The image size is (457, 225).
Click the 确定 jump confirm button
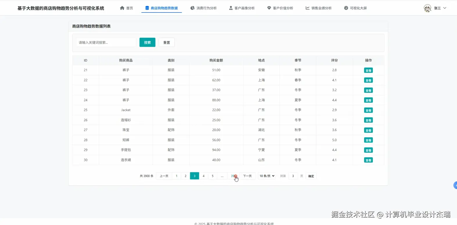311,176
